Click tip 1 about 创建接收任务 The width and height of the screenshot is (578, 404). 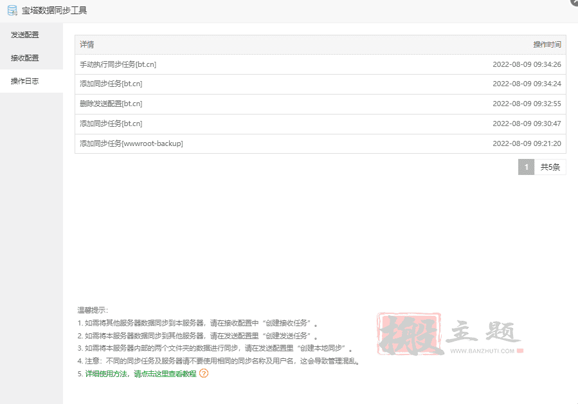point(197,323)
